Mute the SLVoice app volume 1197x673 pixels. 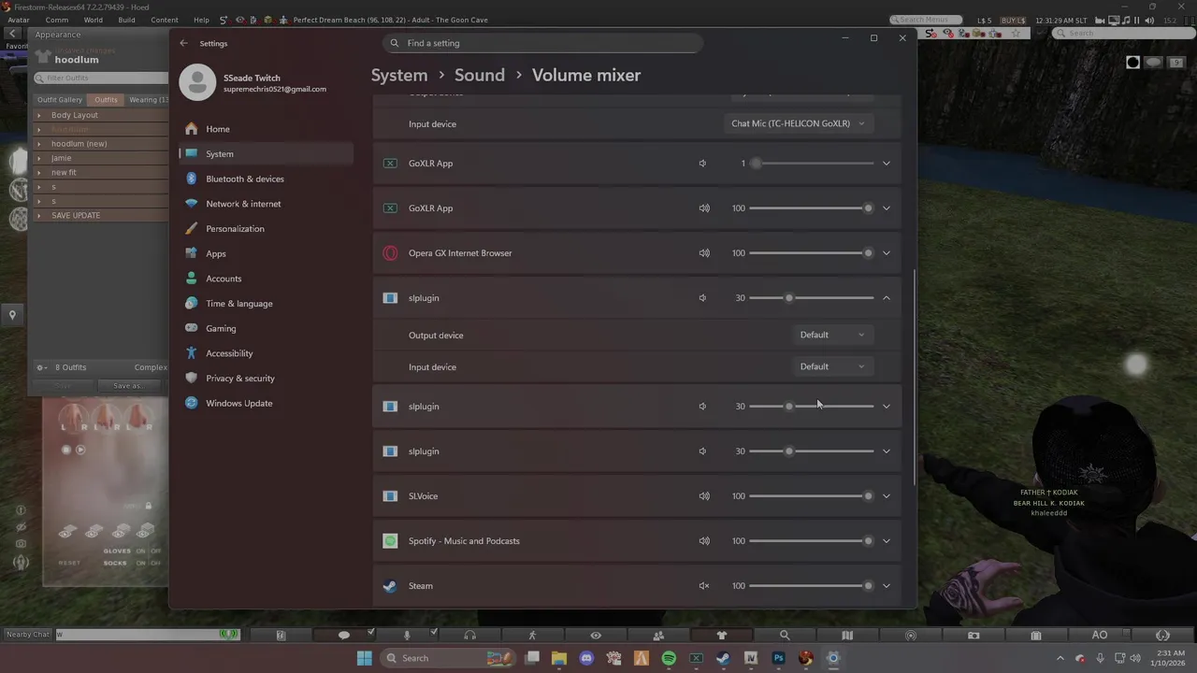pyautogui.click(x=704, y=496)
